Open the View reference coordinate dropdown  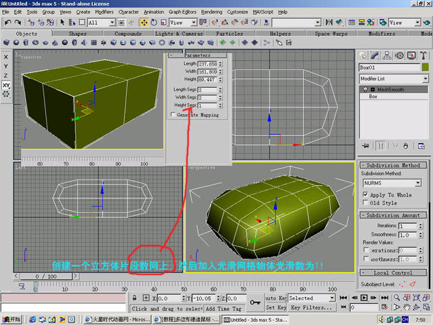[x=183, y=22]
